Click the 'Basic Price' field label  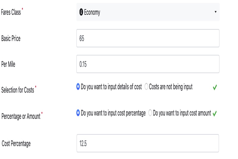pos(11,38)
